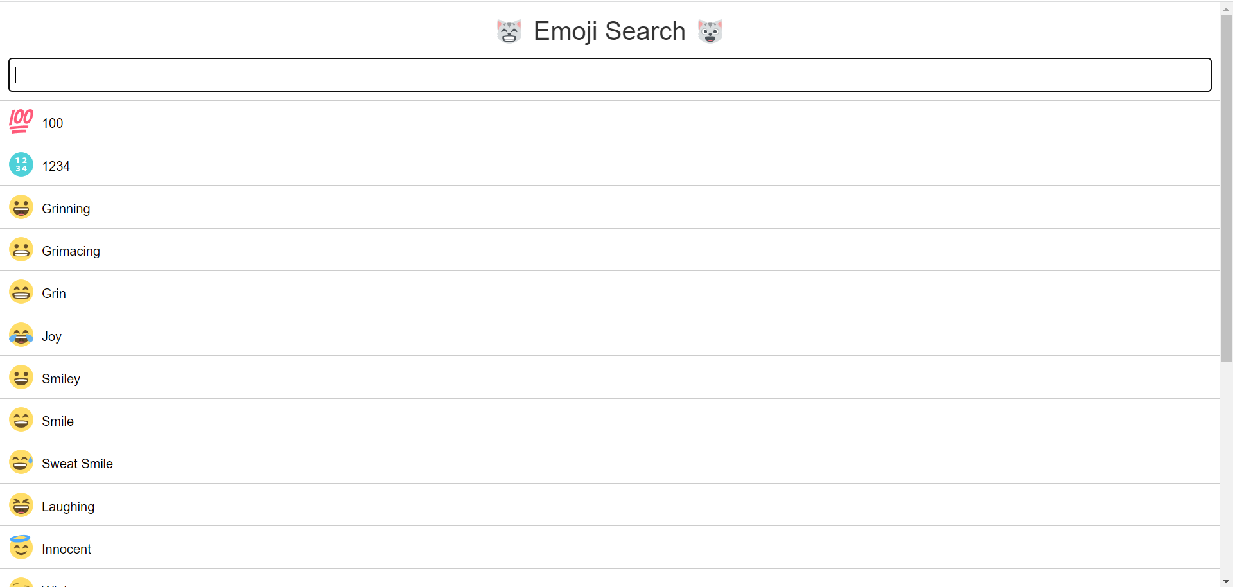The height and width of the screenshot is (587, 1233).
Task: Click the Grimacing face emoji icon
Action: coord(20,249)
